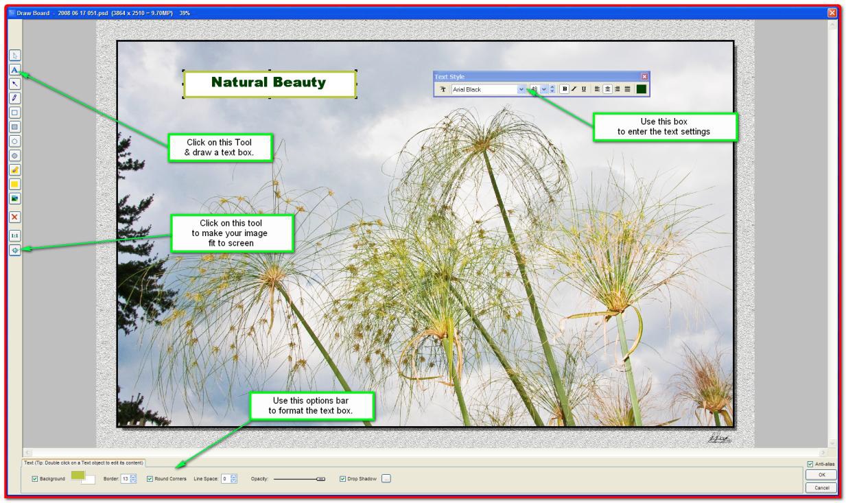Open the font size 48 dropdown
Image resolution: width=846 pixels, height=503 pixels.
coord(544,89)
